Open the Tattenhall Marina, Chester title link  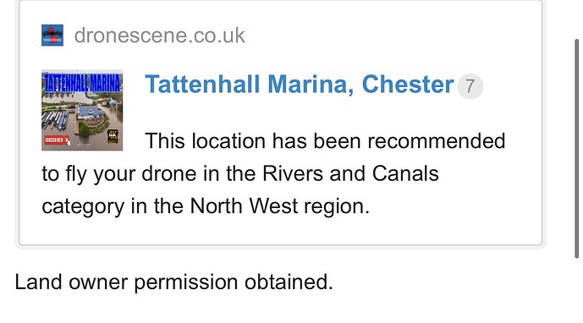point(300,85)
